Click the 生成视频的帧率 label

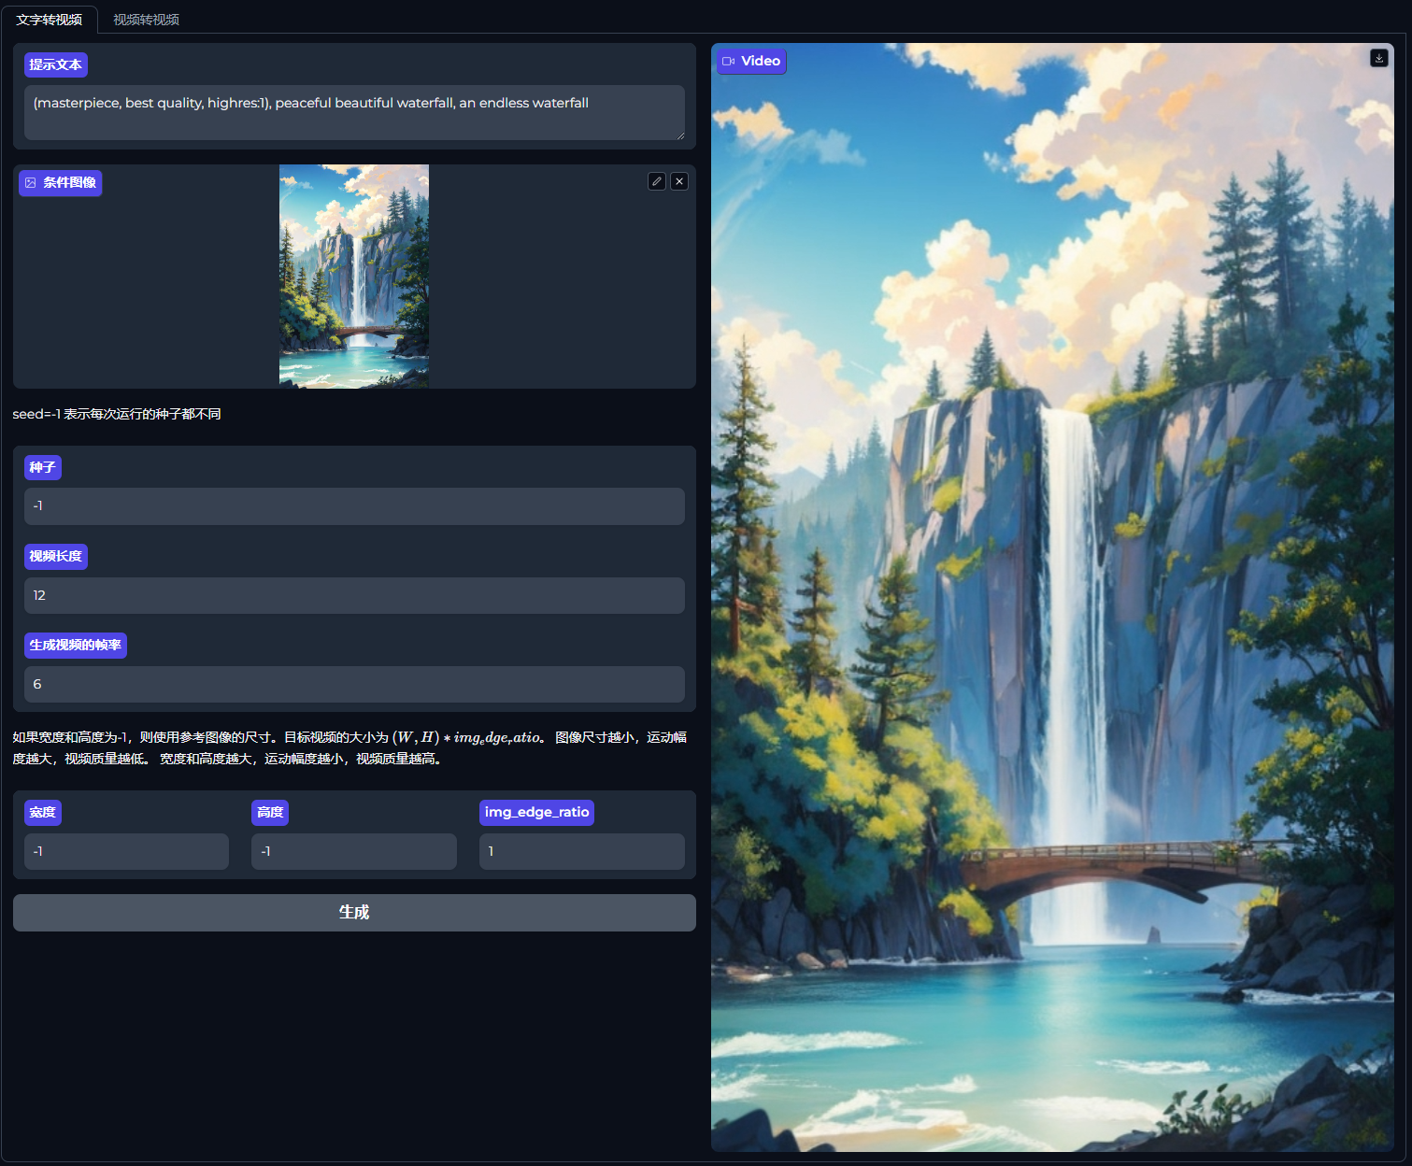76,645
